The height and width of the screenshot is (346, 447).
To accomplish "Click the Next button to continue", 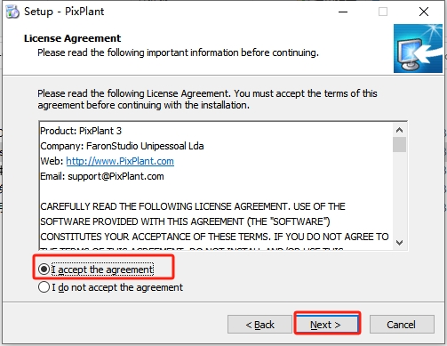I will click(x=327, y=324).
